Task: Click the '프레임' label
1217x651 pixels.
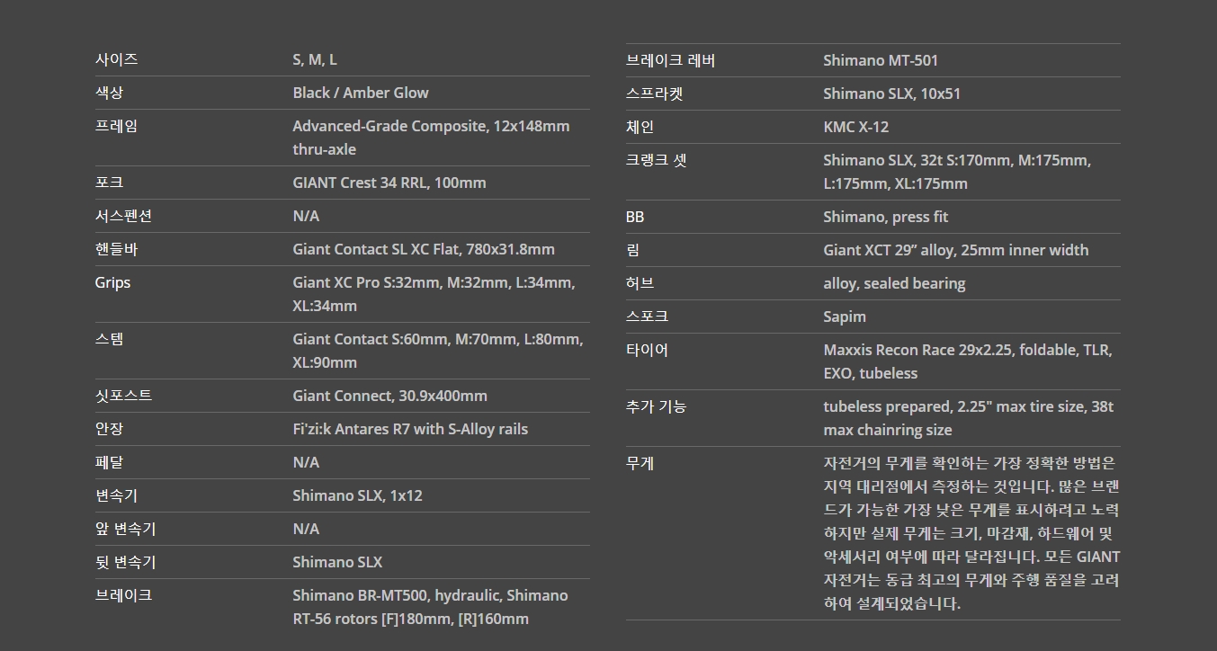Action: (116, 126)
